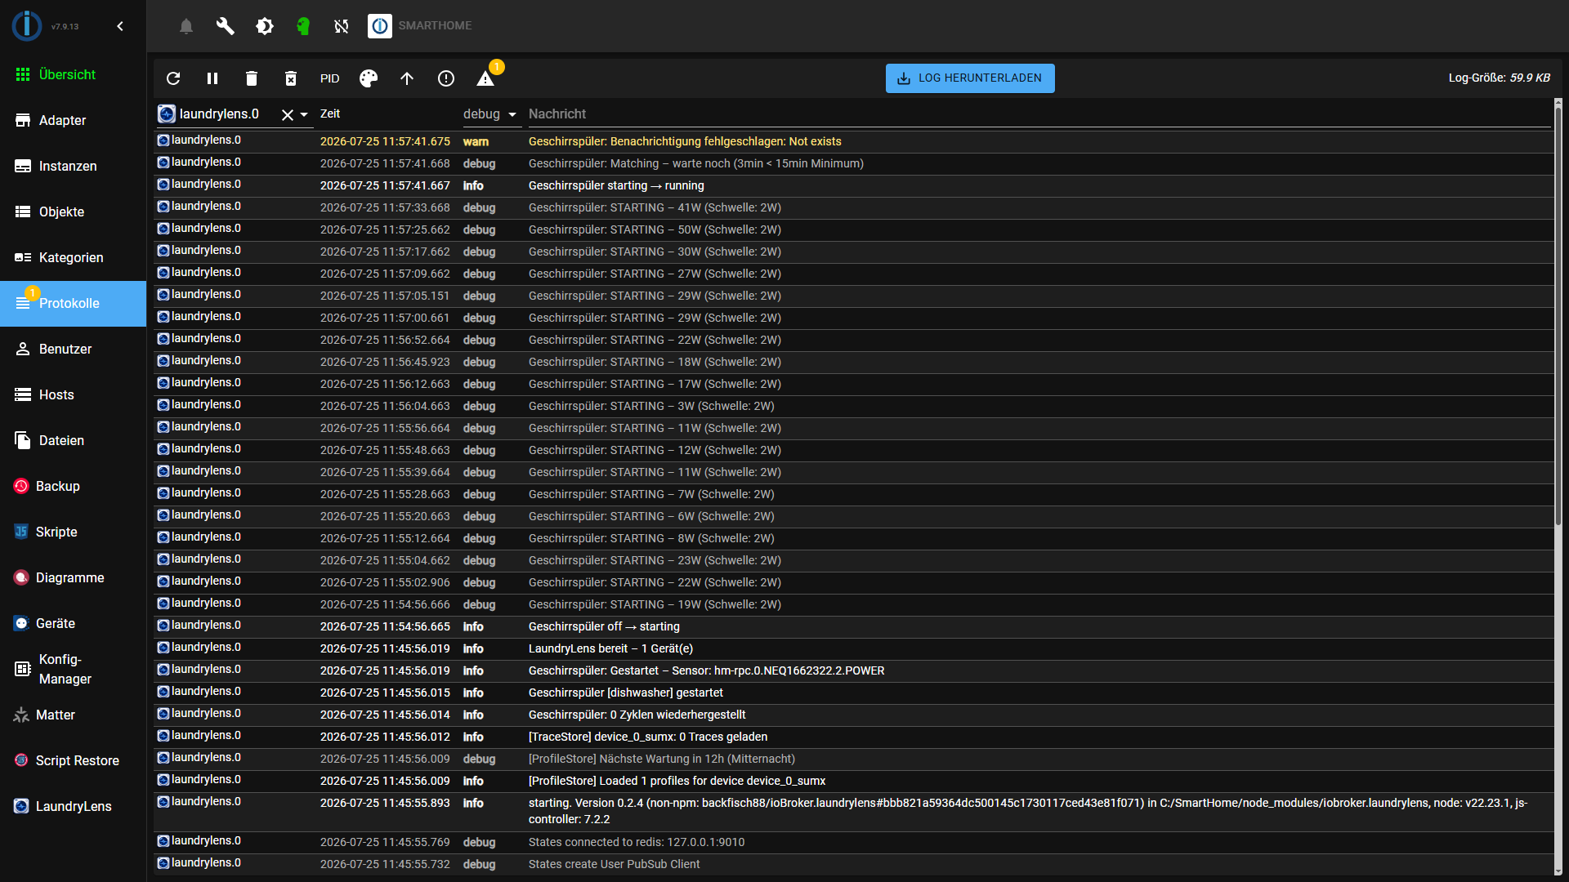Viewport: 1569px width, 882px height.
Task: Collapse the sidebar with chevron arrow
Action: click(x=120, y=26)
